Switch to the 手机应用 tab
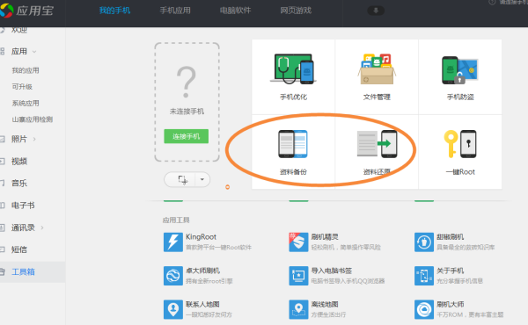The image size is (528, 325). click(x=175, y=11)
